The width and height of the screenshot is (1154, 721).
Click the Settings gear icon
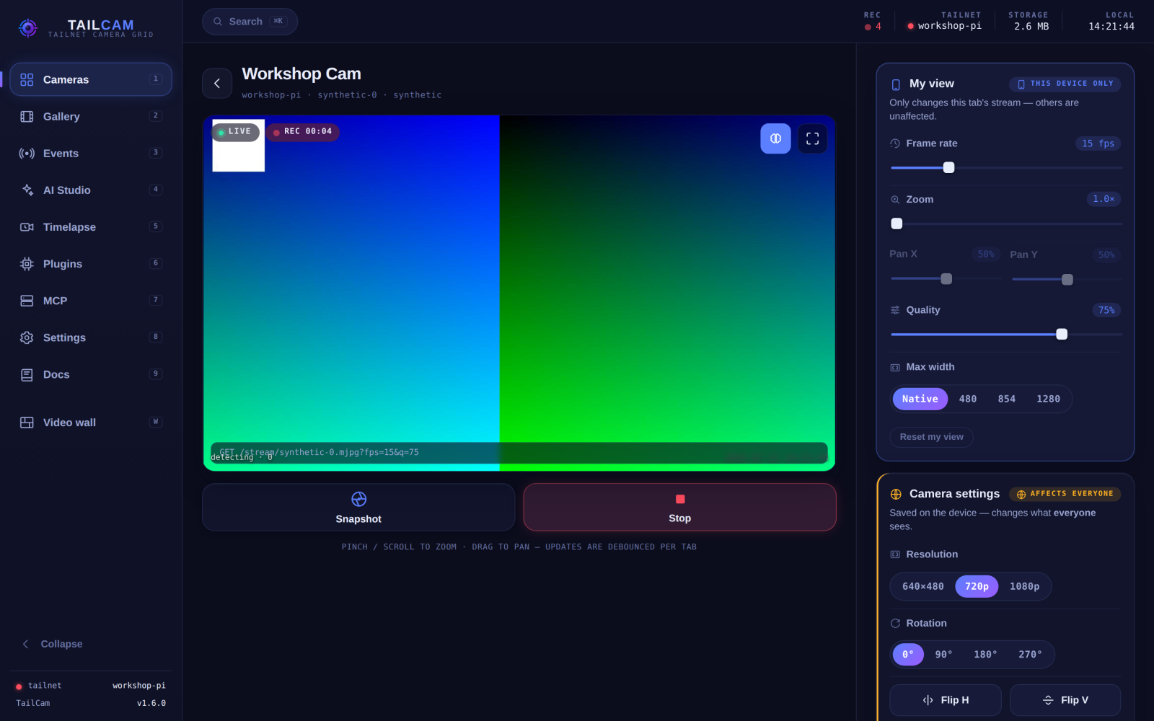27,337
